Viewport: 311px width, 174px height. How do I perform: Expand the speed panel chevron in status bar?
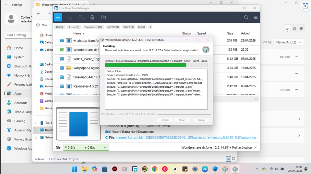click(x=105, y=147)
